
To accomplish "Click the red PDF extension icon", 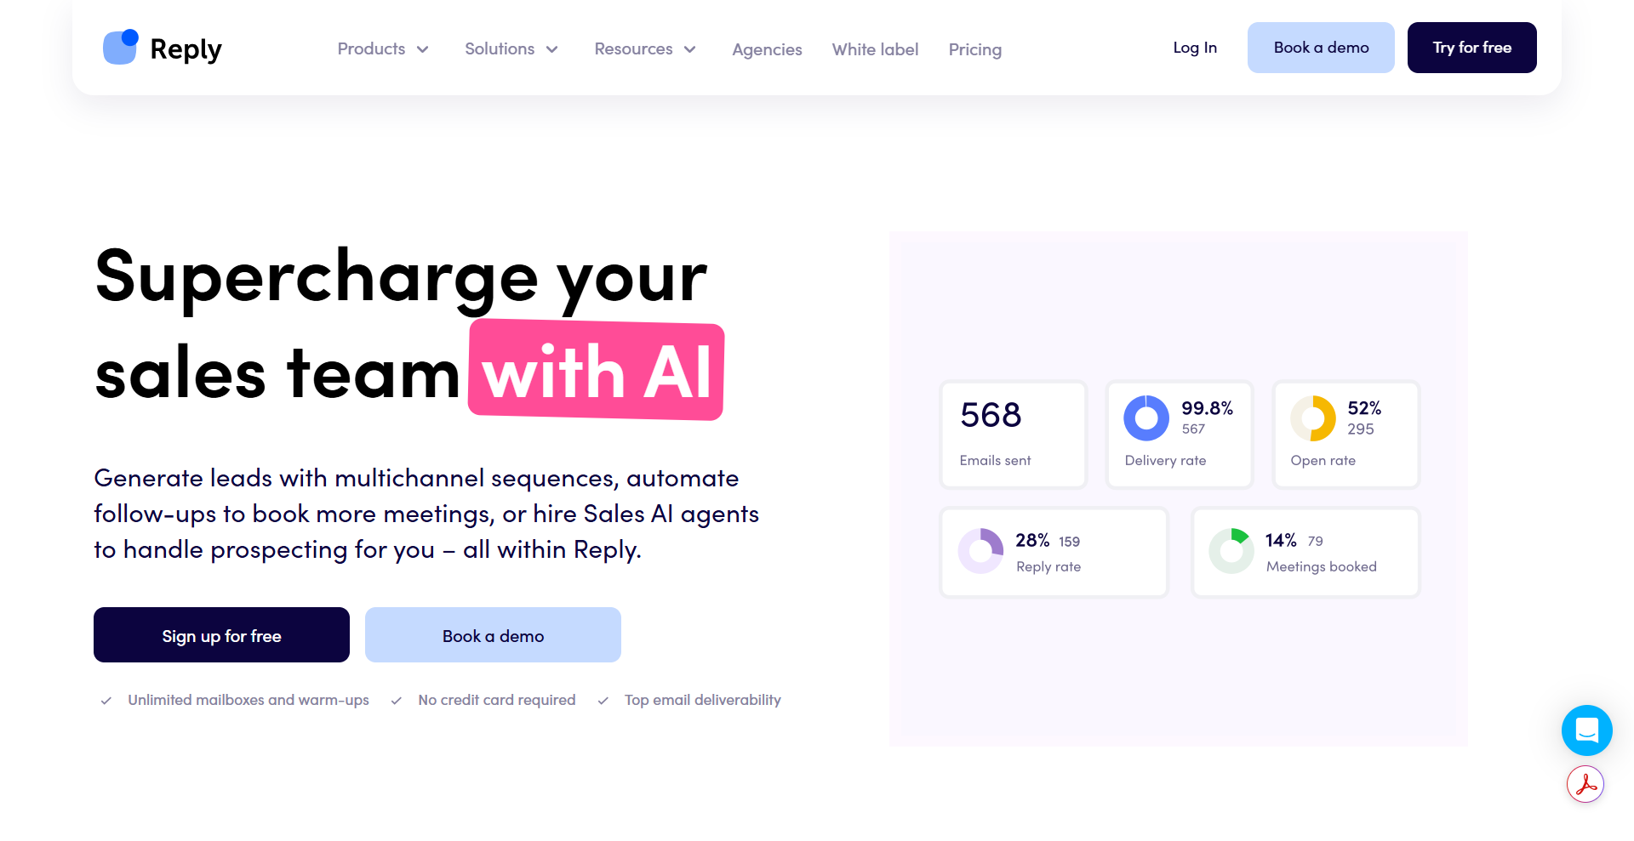I will coord(1585,784).
